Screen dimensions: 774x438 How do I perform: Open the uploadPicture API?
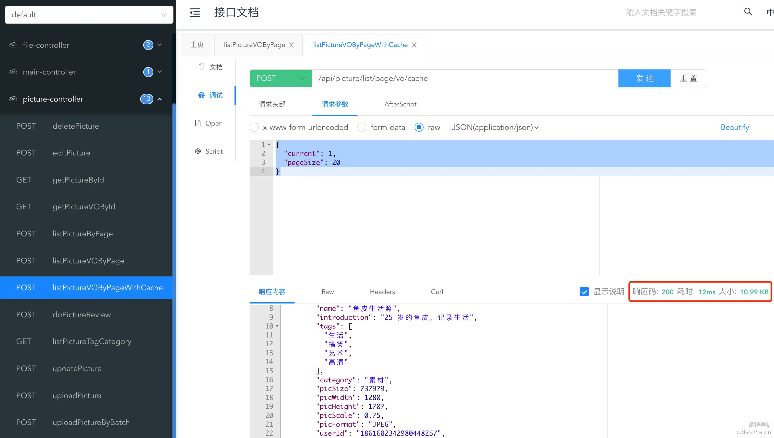tap(86, 395)
